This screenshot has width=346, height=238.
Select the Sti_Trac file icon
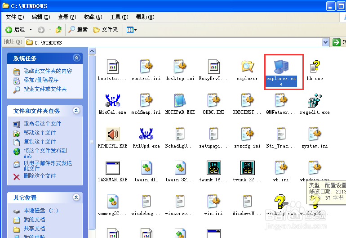(x=281, y=134)
